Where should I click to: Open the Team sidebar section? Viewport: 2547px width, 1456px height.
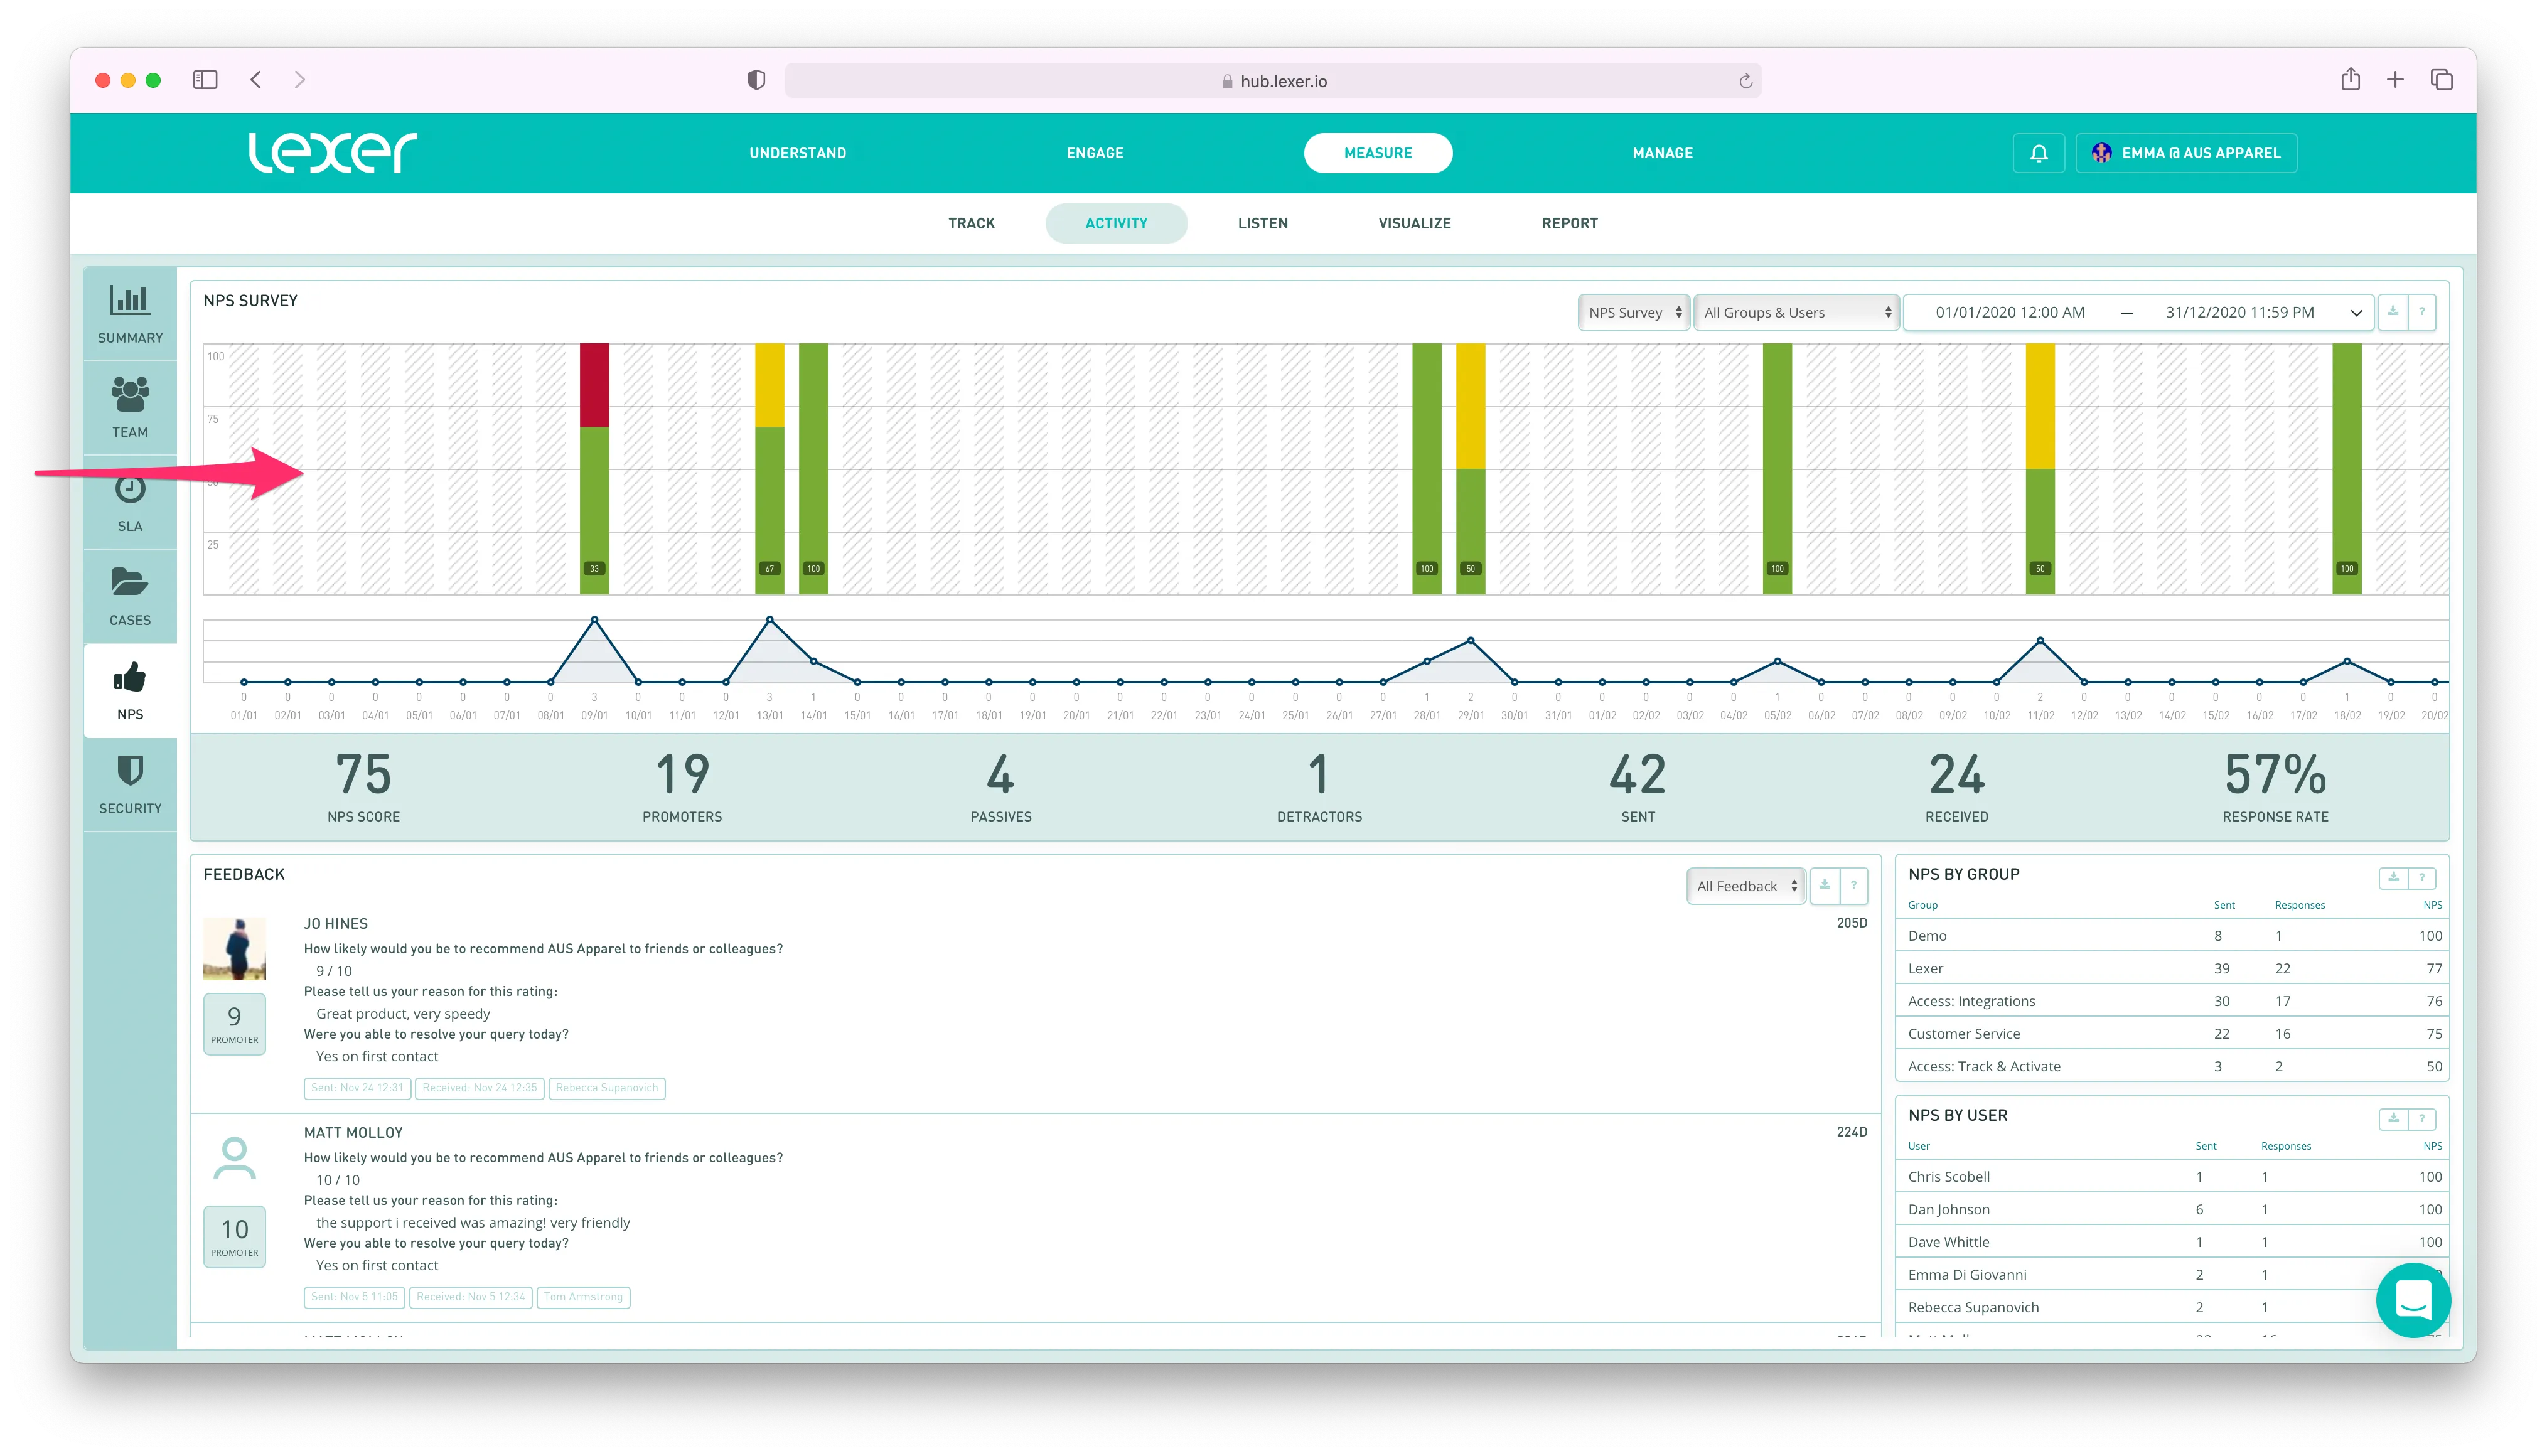pyautogui.click(x=130, y=407)
